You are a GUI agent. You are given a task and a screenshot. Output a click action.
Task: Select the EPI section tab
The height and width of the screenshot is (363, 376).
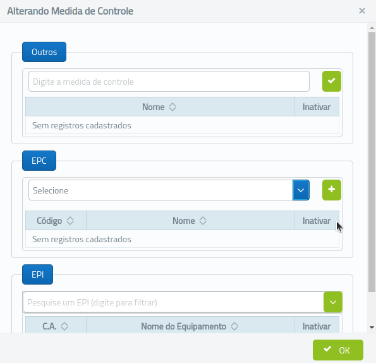click(x=38, y=274)
